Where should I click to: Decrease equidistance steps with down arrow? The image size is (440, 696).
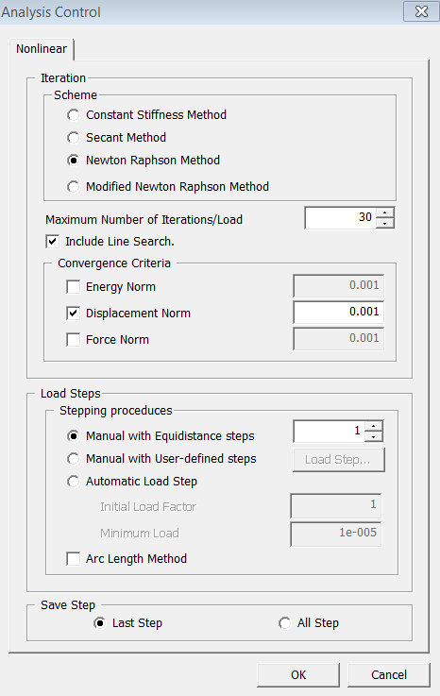(374, 436)
